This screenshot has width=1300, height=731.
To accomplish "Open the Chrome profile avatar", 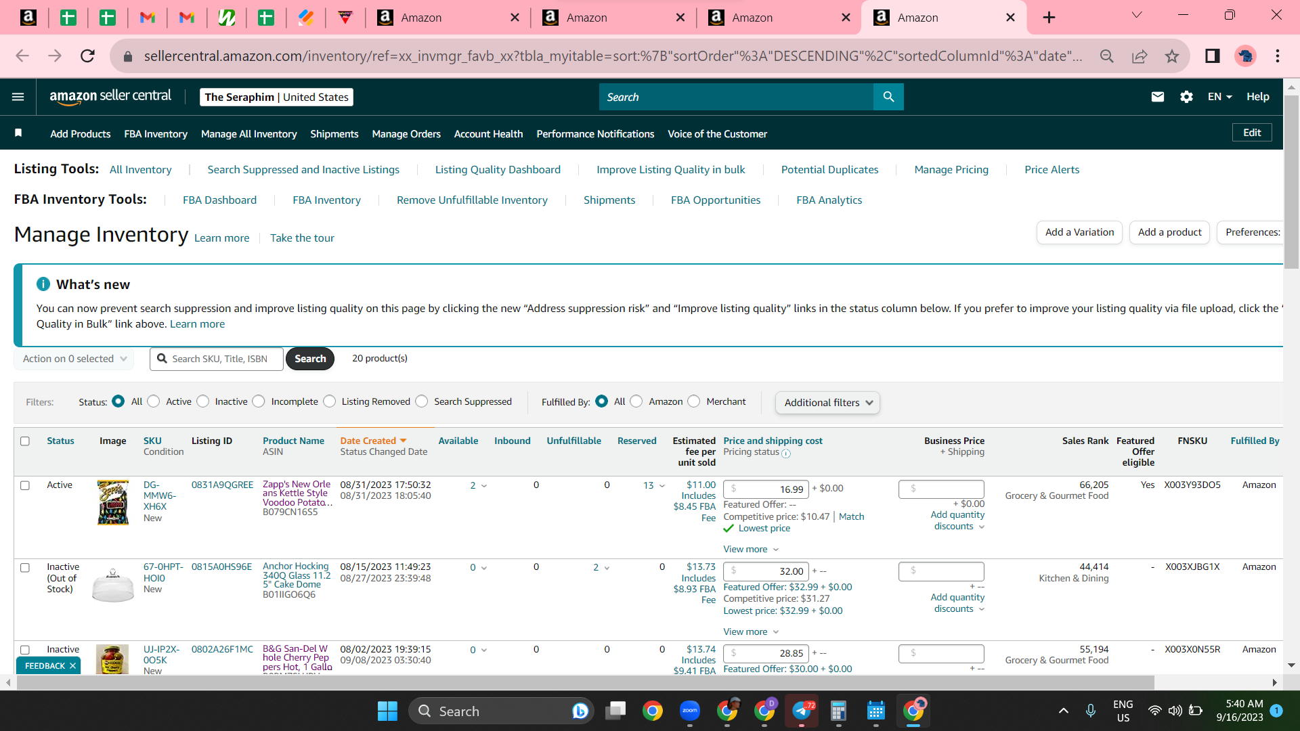I will tap(1245, 56).
